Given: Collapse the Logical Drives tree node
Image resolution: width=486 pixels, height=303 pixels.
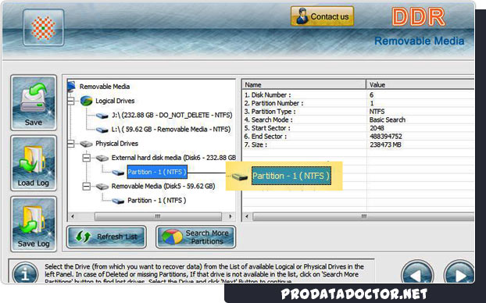Looking at the screenshot, I should pyautogui.click(x=70, y=101).
